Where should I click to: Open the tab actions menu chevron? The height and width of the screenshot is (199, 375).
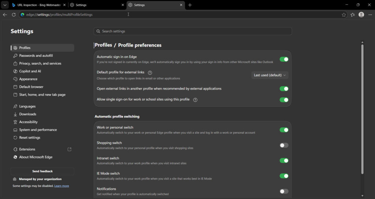5,5
